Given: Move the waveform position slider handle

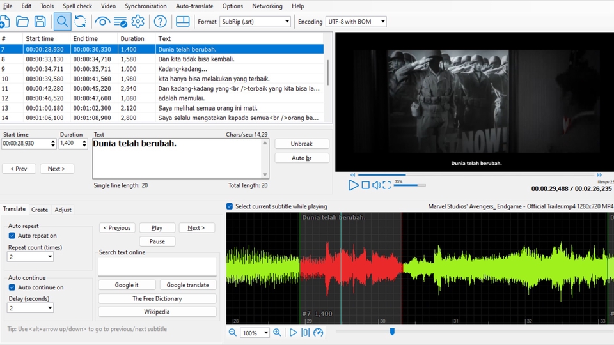Looking at the screenshot, I should [x=392, y=332].
